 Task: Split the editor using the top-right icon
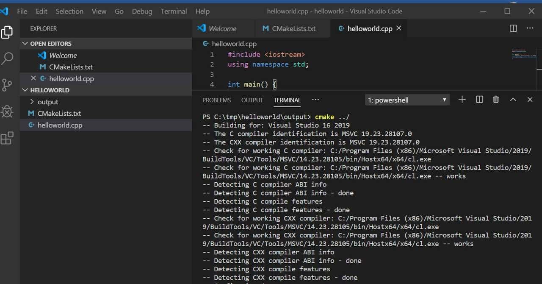coord(513,28)
